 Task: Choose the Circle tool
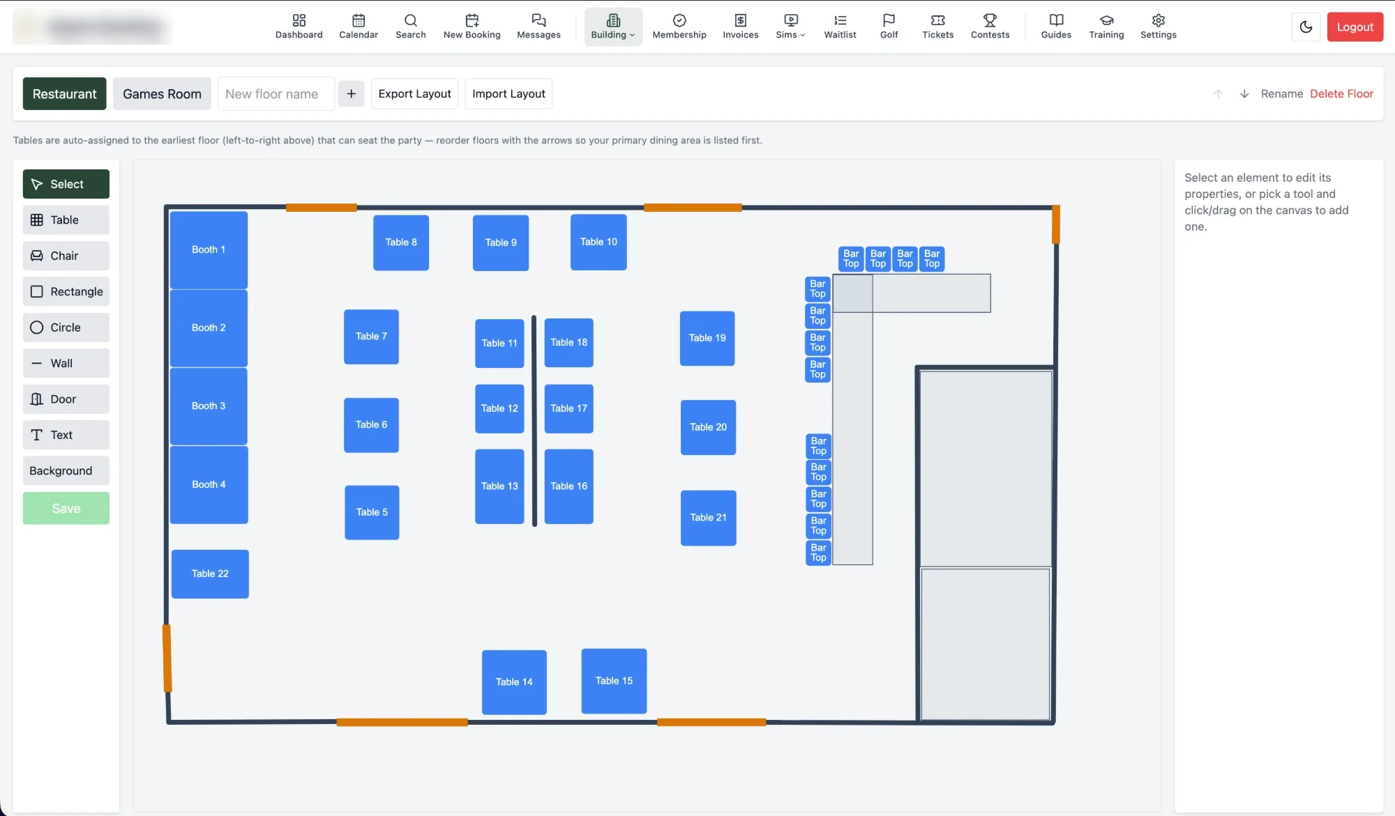[66, 328]
